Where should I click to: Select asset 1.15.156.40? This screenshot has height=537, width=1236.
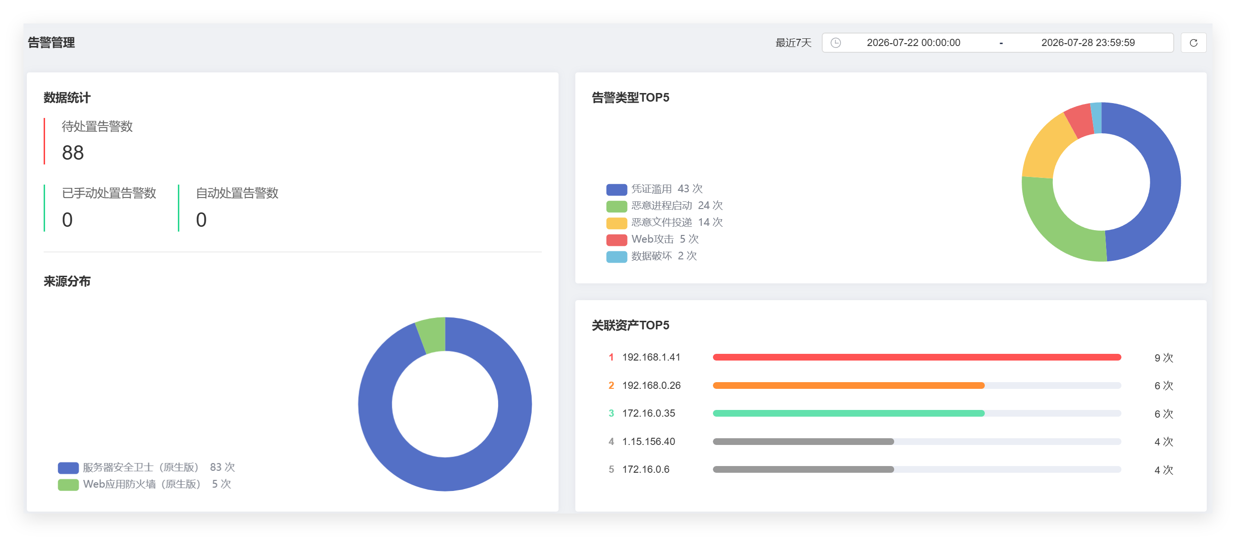click(648, 442)
